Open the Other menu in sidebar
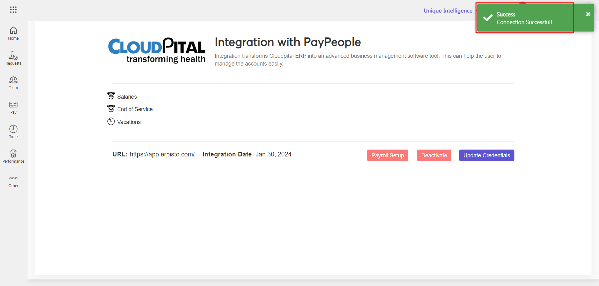 (13, 181)
